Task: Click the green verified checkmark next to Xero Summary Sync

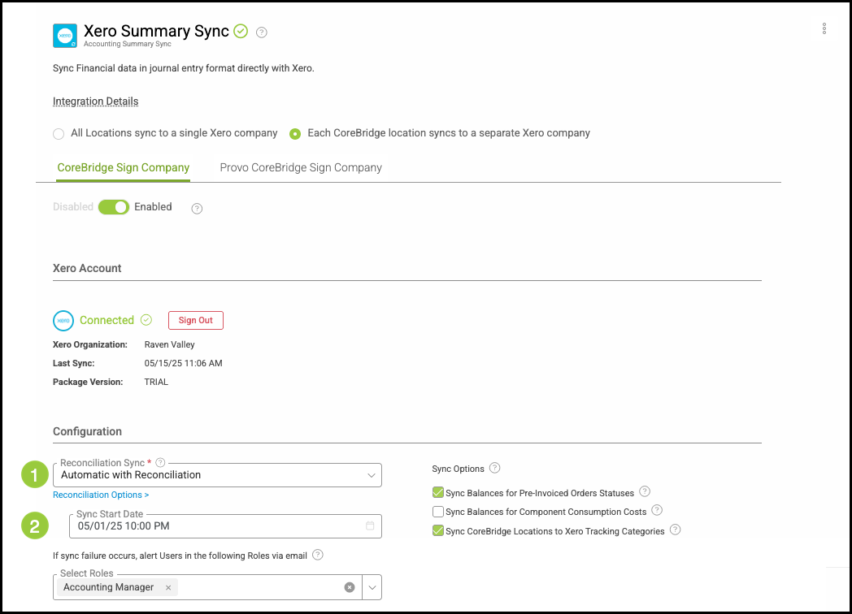Action: point(241,32)
